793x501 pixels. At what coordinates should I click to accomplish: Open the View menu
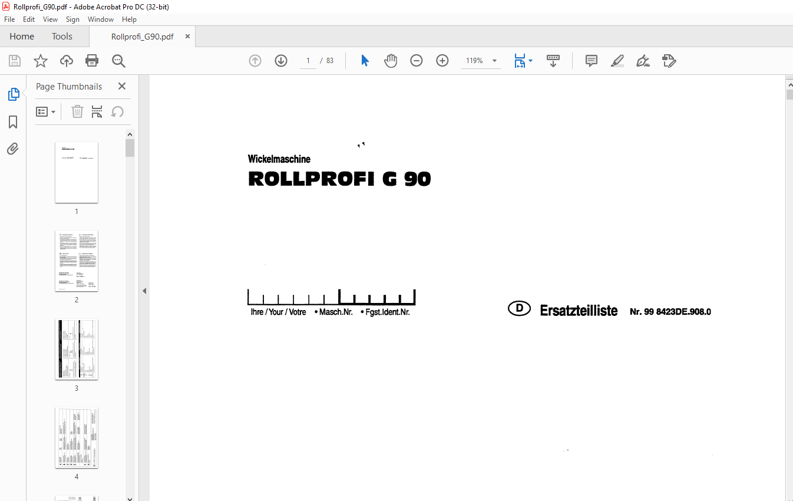point(51,19)
